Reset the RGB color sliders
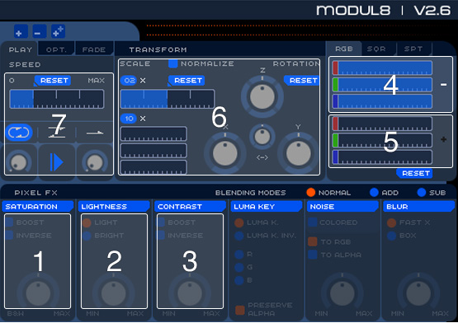 (x=414, y=173)
